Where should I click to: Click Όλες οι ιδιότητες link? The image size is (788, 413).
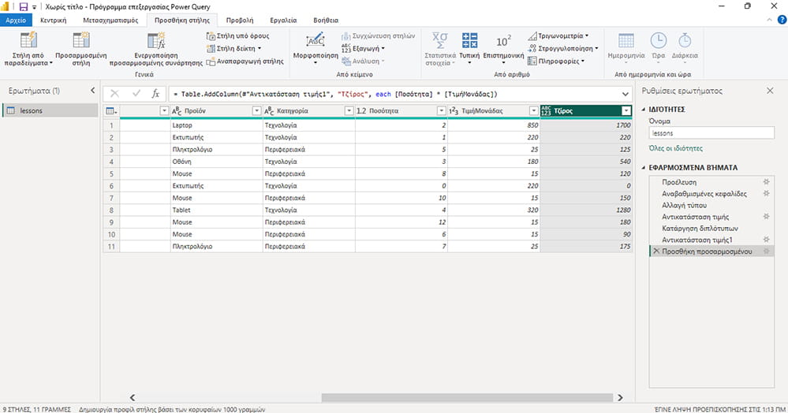pyautogui.click(x=676, y=148)
